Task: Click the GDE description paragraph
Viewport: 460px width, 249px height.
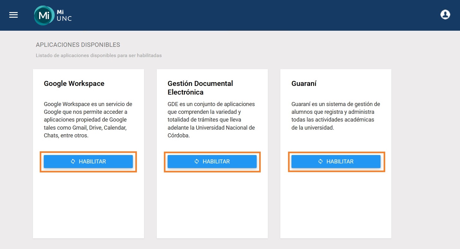Action: point(211,120)
